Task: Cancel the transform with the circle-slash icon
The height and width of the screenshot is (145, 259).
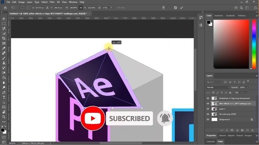Action: click(175, 8)
